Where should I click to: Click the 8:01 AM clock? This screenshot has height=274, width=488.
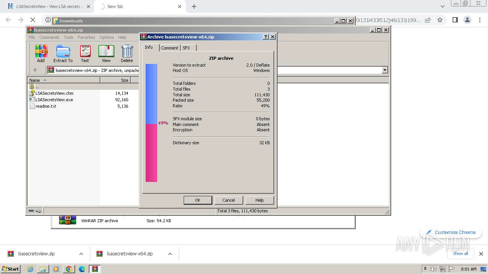(x=469, y=269)
